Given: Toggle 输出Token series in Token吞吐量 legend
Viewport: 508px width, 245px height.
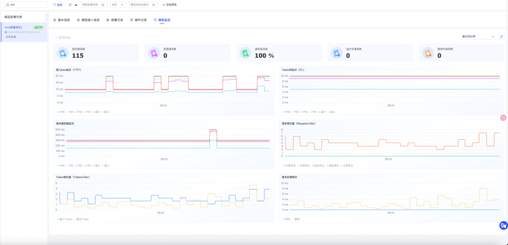Looking at the screenshot, I should pos(82,220).
